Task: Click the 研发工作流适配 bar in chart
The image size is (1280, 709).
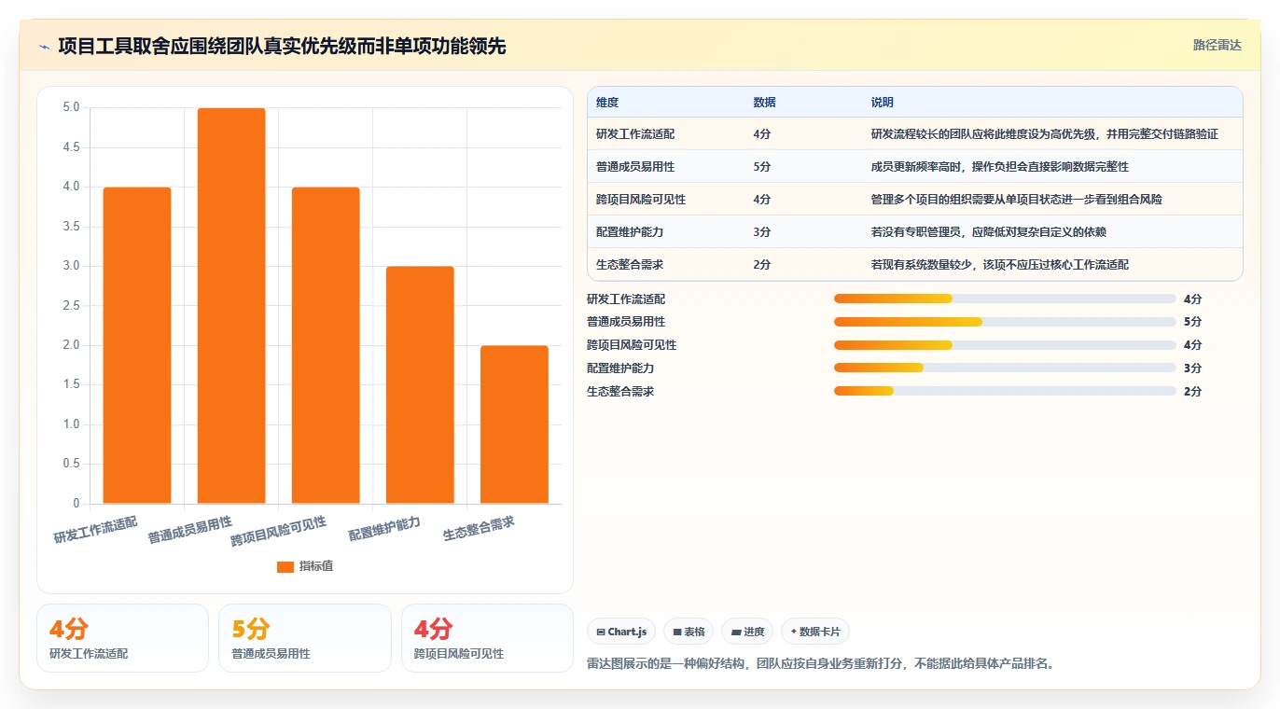Action: [137, 345]
